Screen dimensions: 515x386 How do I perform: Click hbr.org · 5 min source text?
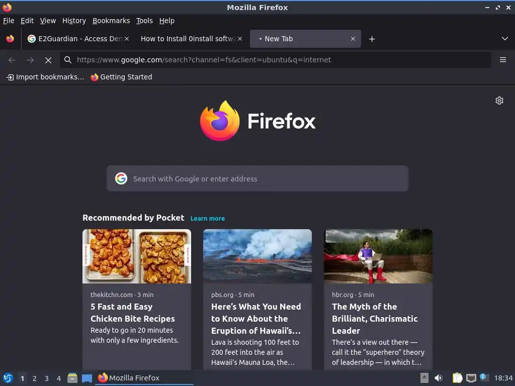(x=353, y=295)
